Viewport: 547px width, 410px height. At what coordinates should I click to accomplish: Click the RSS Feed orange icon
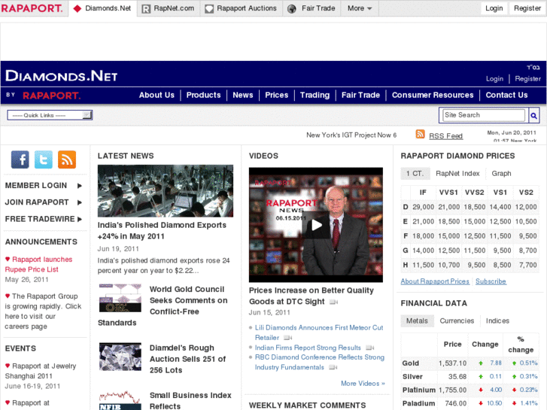(420, 134)
